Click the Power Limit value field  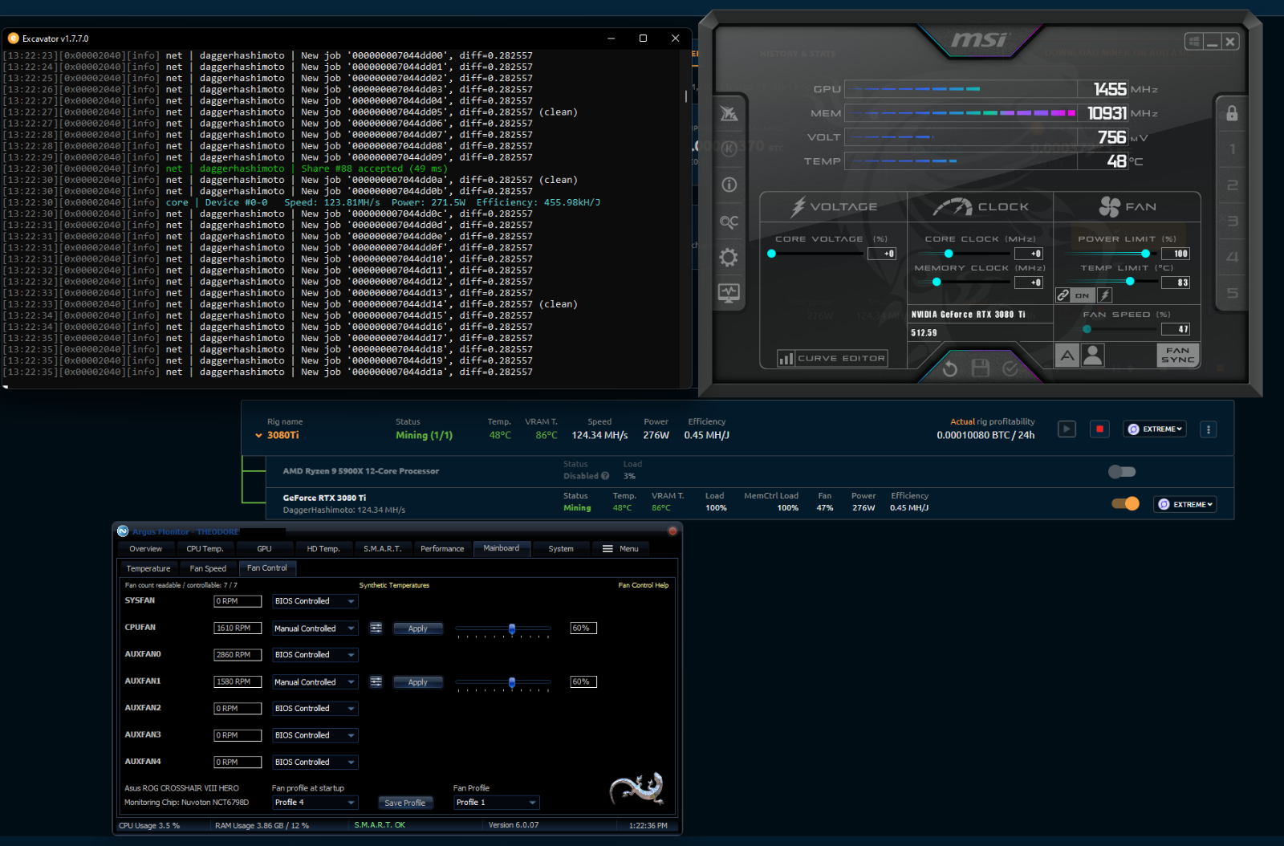point(1176,254)
